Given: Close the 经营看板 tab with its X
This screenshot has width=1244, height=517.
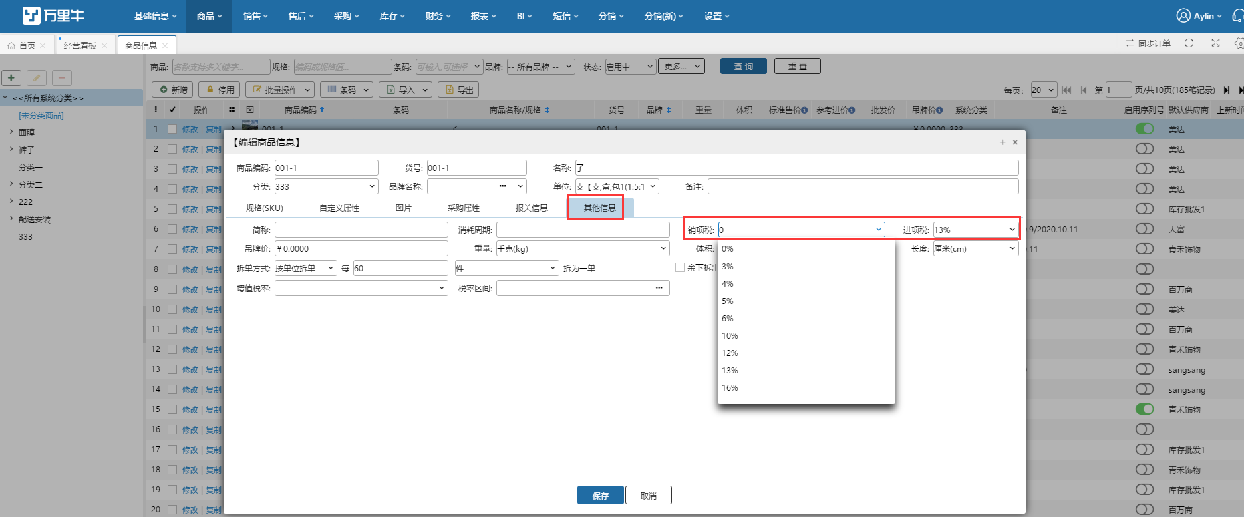Looking at the screenshot, I should point(104,46).
